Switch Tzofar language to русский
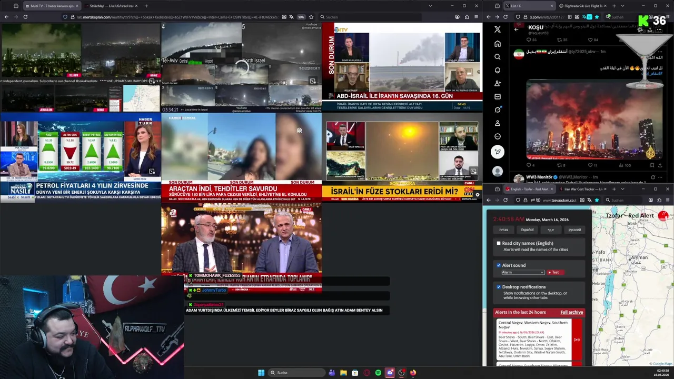Image resolution: width=674 pixels, height=379 pixels. coord(574,230)
